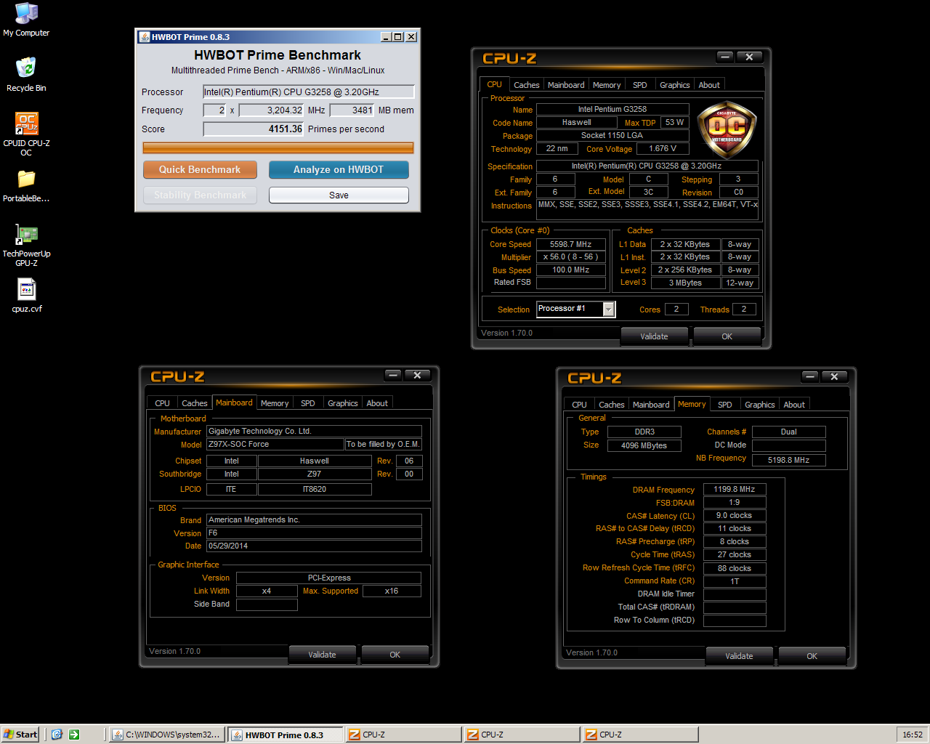Open Memory tab in top CPU-Z window

click(607, 85)
